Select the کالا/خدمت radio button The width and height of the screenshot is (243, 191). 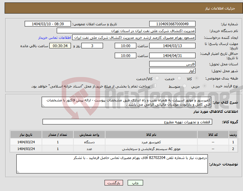pyautogui.click(x=157, y=78)
